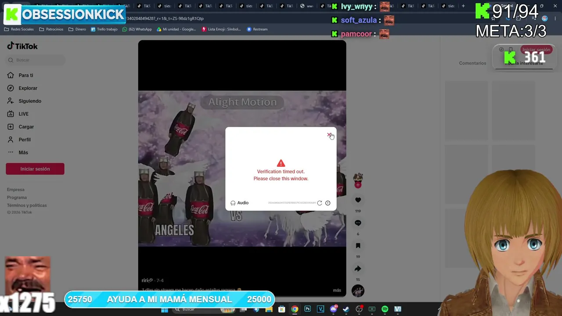
Task: Click the Iniciar sesión button in sidebar
Action: (35, 169)
